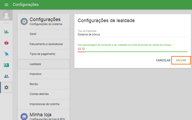
Task: Click the Configurações title in top bar
Action: (26, 5)
